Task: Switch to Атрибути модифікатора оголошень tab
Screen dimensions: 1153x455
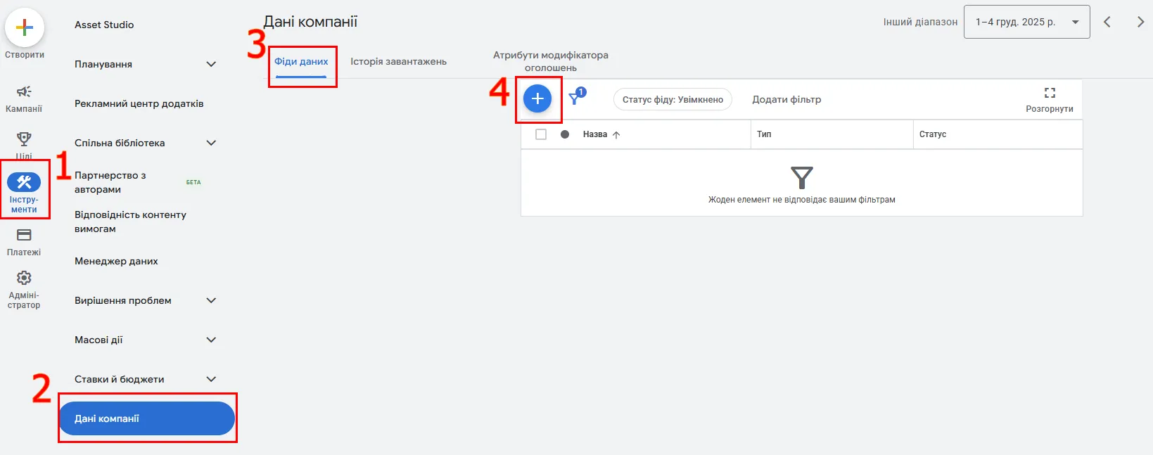Action: 550,61
